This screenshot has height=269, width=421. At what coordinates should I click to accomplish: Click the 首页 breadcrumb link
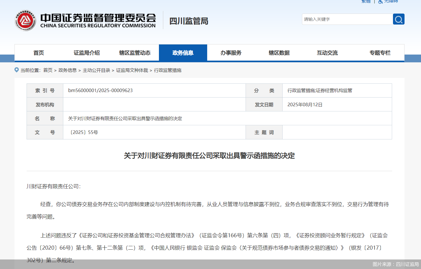pyautogui.click(x=47, y=70)
